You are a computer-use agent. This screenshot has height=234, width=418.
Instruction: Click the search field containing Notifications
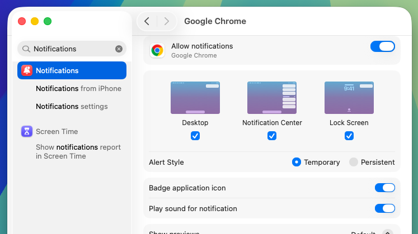72,49
